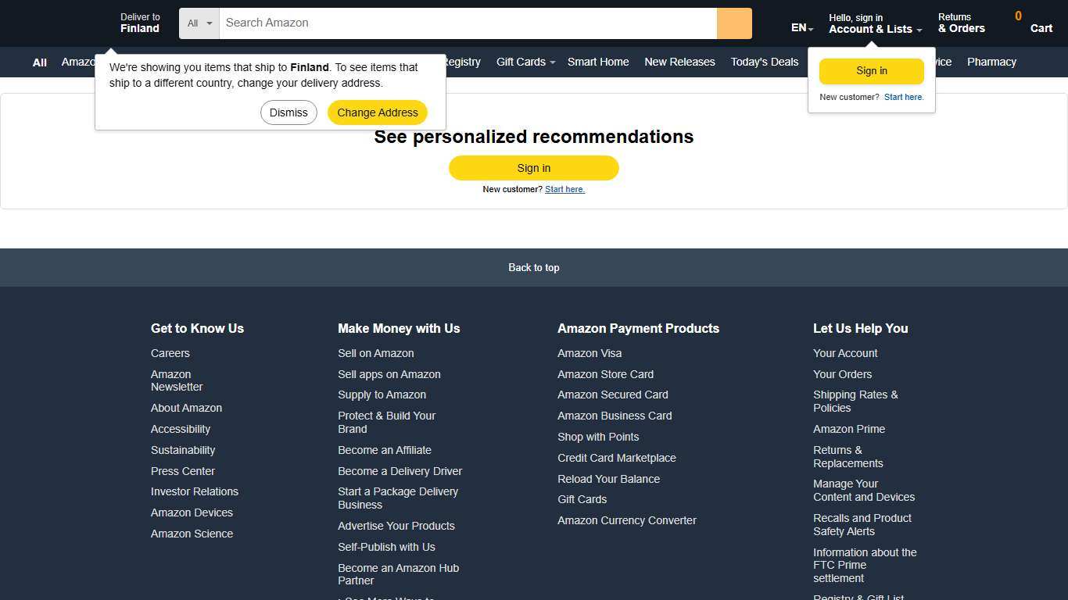Click the yellow Sign in button
This screenshot has width=1068, height=600.
click(x=534, y=167)
